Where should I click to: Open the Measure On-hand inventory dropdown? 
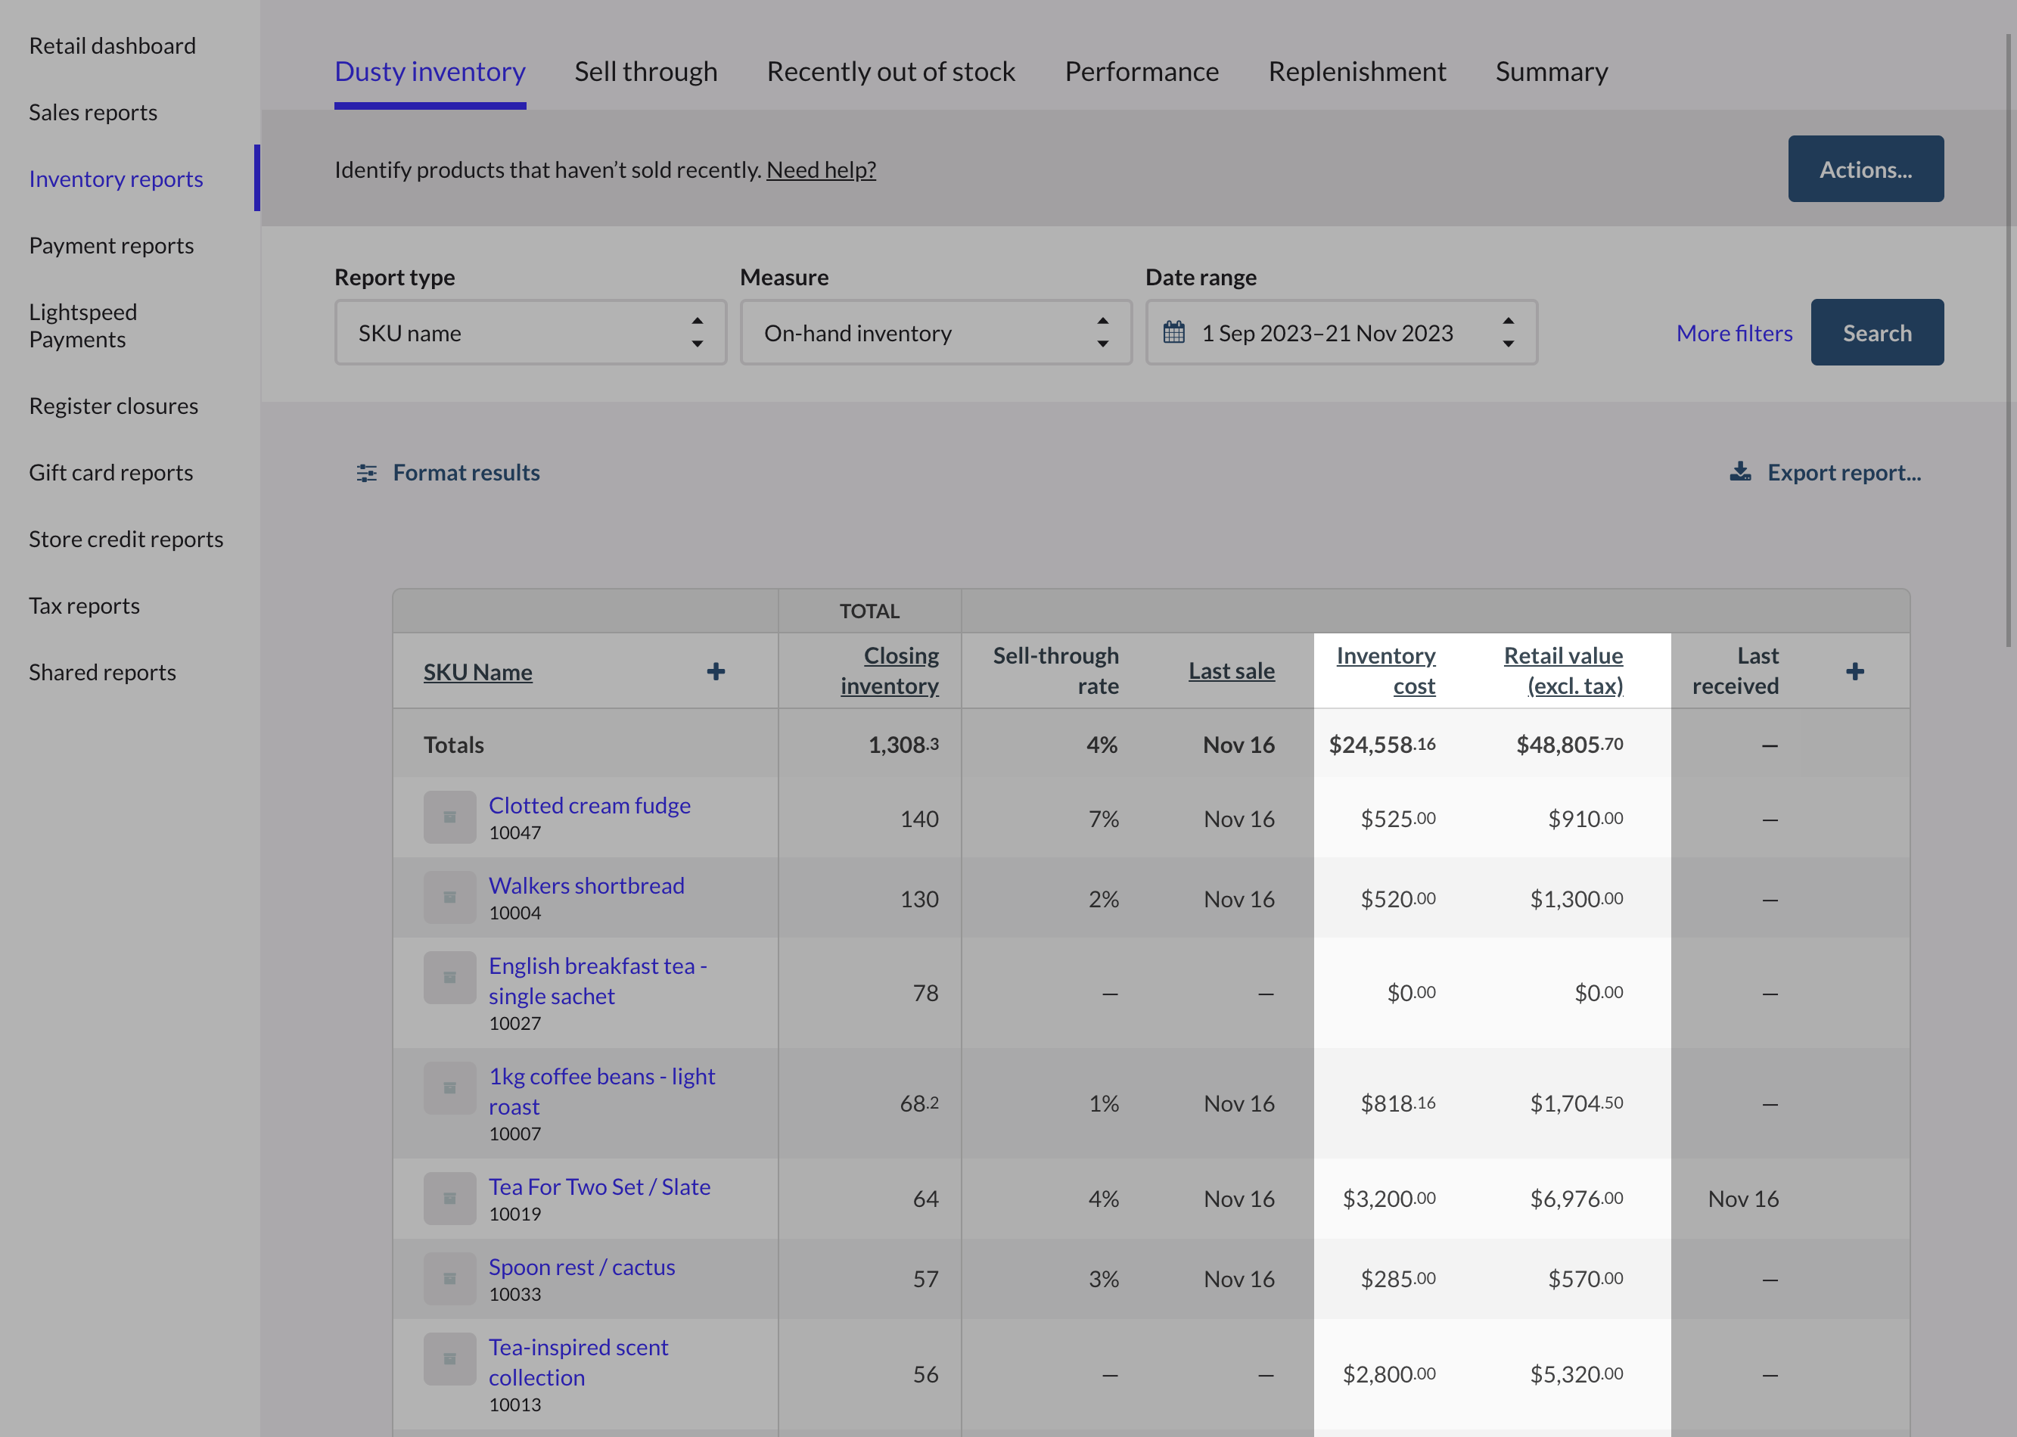pyautogui.click(x=936, y=333)
